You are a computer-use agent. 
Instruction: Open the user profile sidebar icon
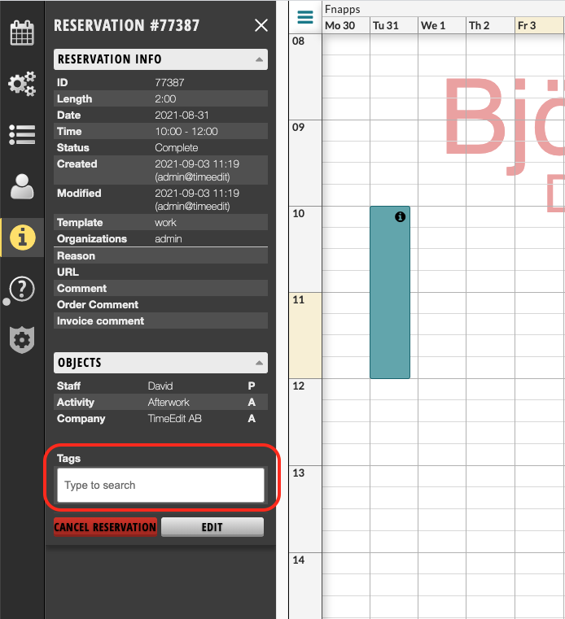pos(22,186)
